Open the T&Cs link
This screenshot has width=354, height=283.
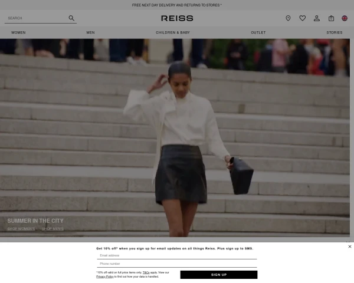tap(146, 272)
